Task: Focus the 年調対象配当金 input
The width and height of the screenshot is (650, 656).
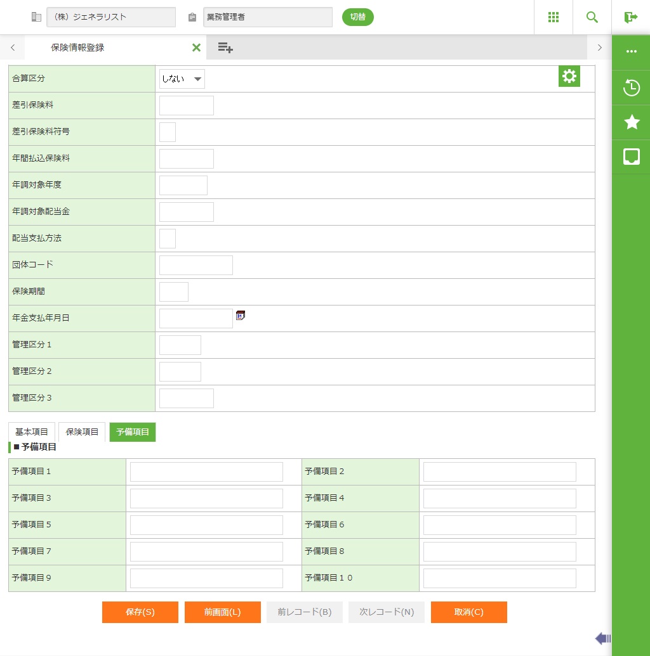Action: click(187, 212)
